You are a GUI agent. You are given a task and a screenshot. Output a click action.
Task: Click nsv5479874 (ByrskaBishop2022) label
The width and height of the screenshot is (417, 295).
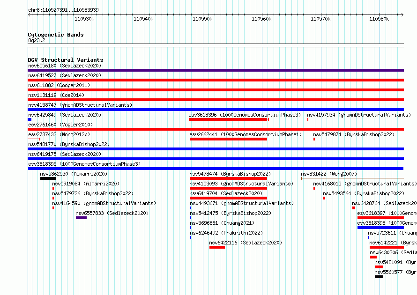pyautogui.click(x=354, y=134)
